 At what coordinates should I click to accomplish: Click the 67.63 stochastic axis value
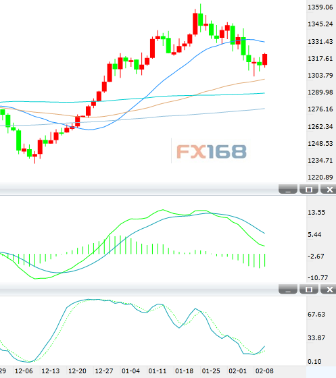(316, 315)
